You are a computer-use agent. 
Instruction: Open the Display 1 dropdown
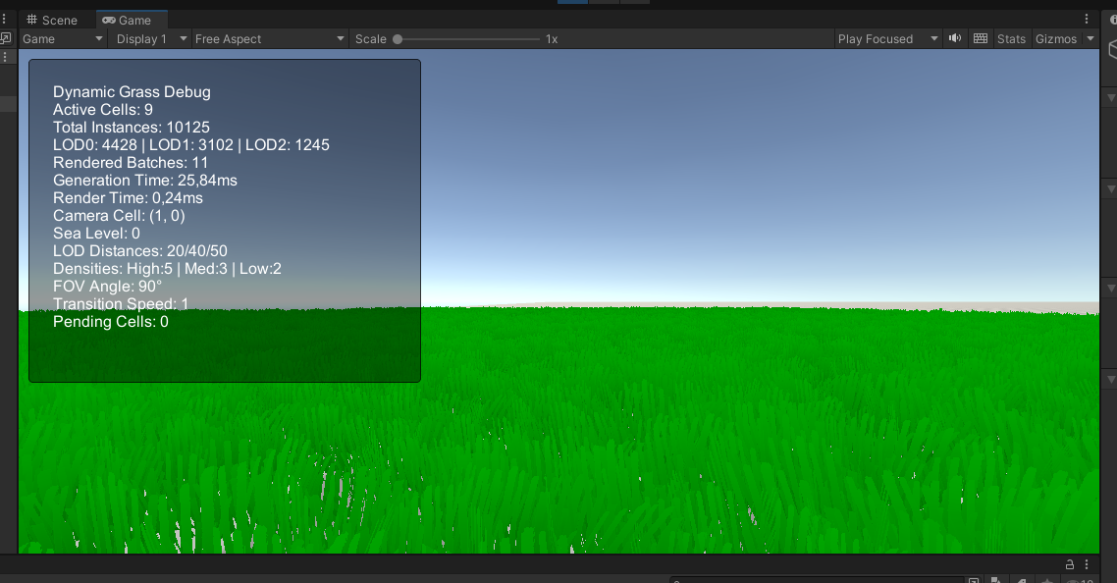(x=150, y=39)
